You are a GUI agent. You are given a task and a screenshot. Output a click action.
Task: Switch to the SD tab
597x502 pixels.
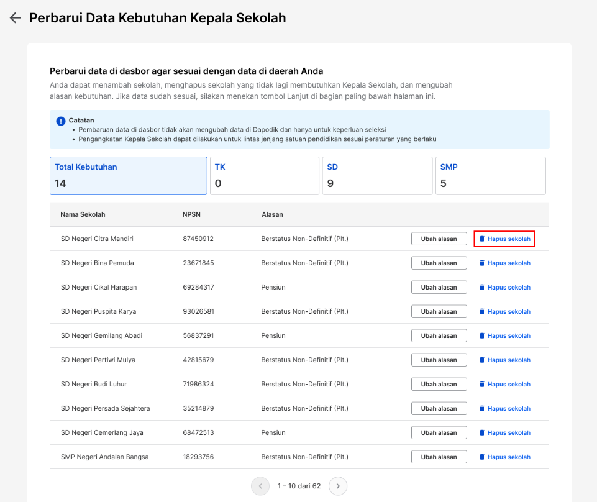pyautogui.click(x=377, y=176)
